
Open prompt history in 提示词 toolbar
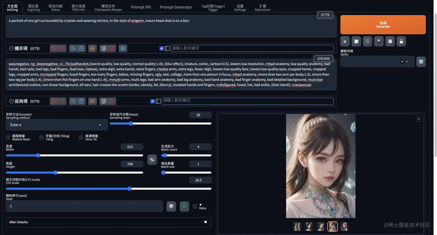click(73, 49)
